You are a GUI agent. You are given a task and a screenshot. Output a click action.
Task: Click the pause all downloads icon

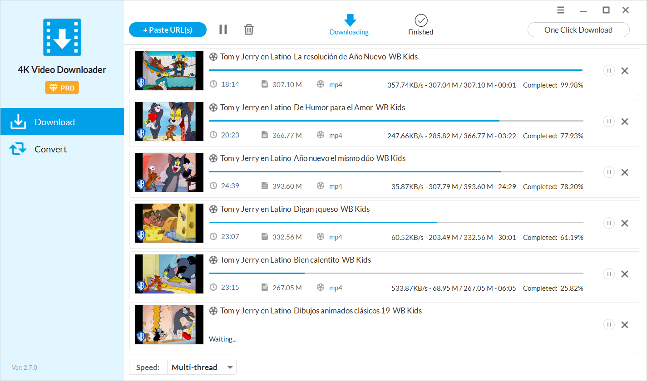[223, 29]
